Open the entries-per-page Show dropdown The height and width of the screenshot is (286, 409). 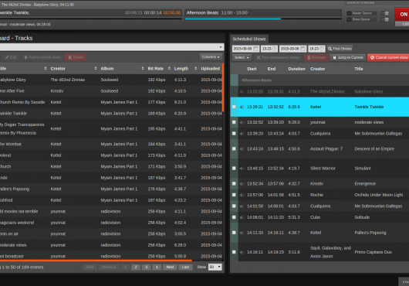[x=215, y=267]
